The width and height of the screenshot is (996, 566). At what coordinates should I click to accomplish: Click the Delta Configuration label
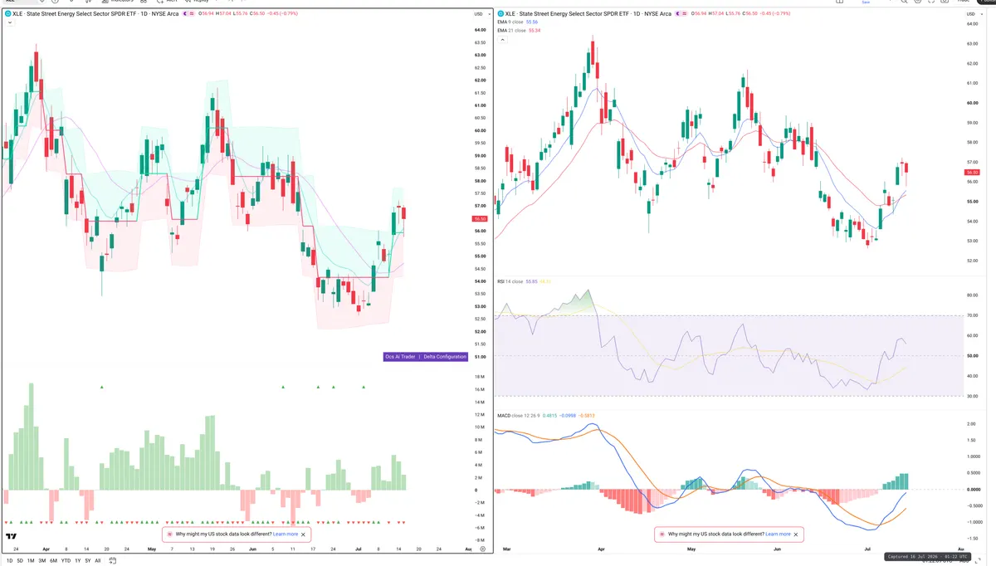coord(445,357)
